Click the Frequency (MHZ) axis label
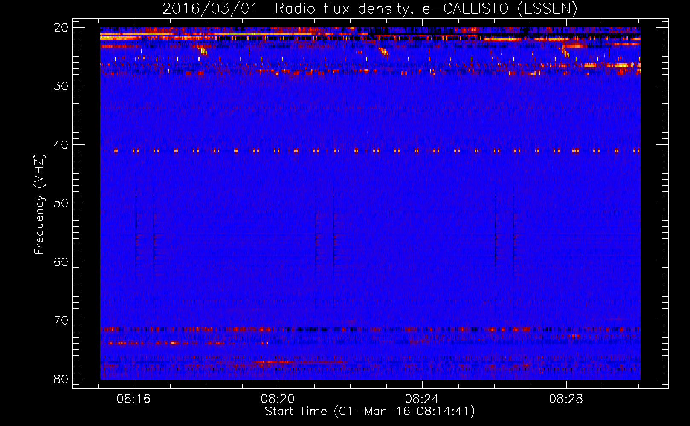690x426 pixels. click(39, 204)
